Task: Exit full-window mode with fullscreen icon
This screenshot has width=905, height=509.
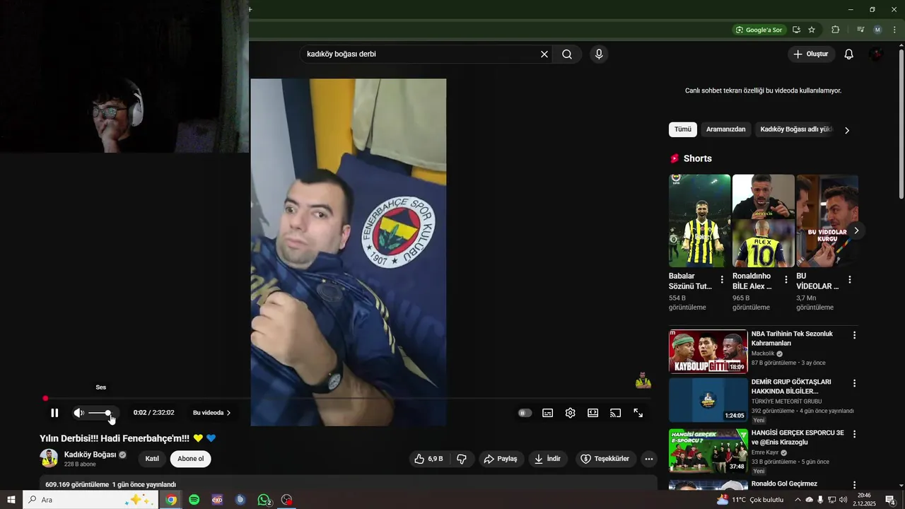Action: pos(638,413)
